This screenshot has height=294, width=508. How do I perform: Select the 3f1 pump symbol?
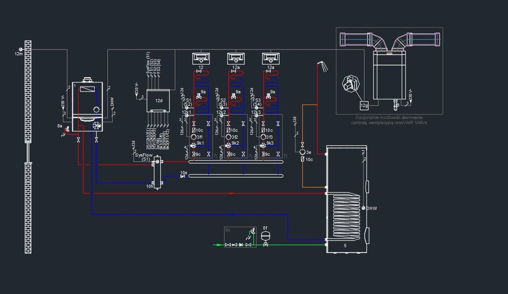click(x=193, y=137)
